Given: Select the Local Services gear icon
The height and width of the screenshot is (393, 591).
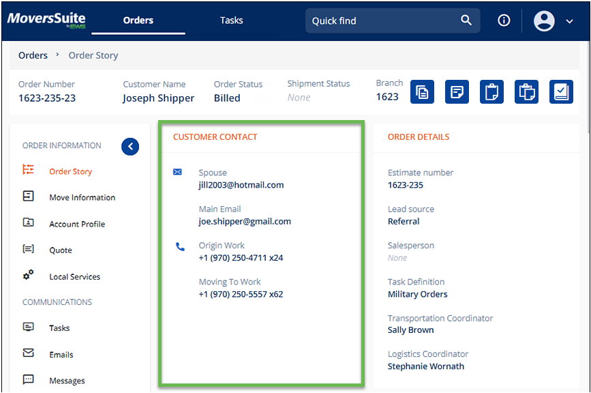Looking at the screenshot, I should point(29,276).
